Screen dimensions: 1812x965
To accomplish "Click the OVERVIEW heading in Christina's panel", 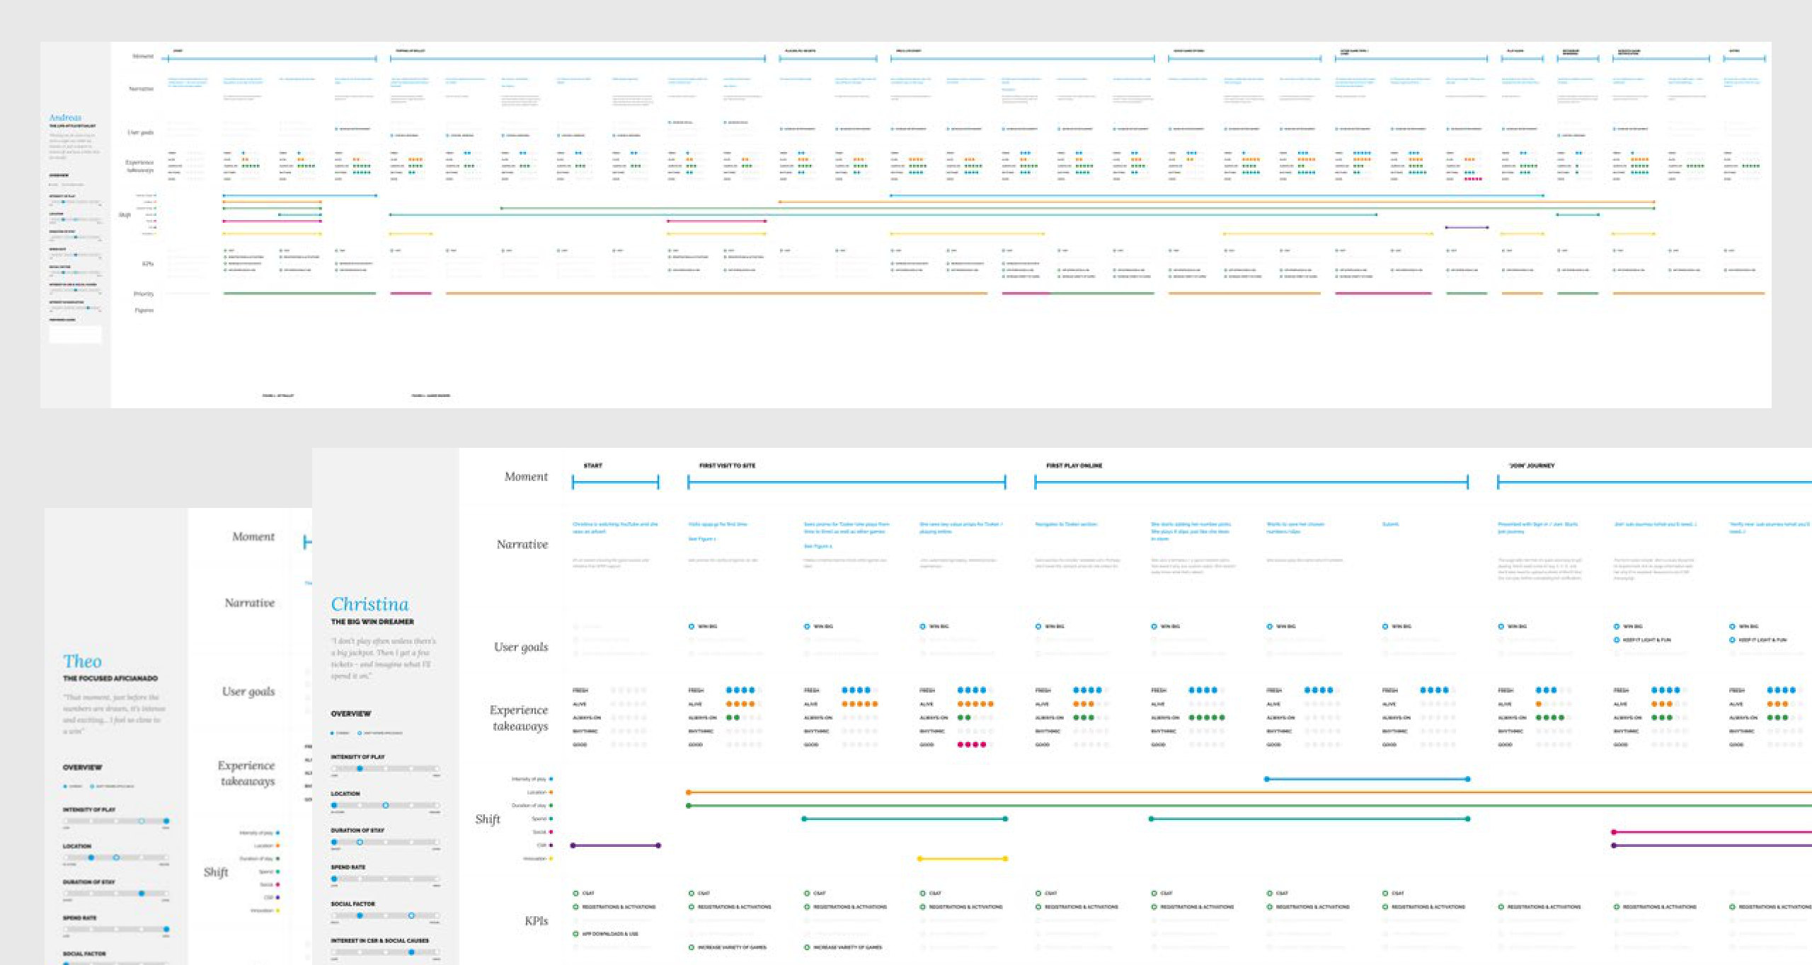I will 350,714.
